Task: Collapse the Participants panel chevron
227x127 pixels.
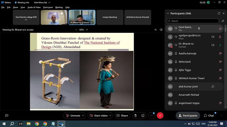Action: (168, 13)
